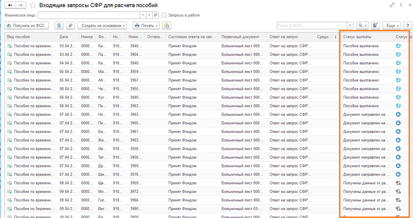This screenshot has height=218, width=413.
Task: Click the status icon in the Жа... row
Action: click(x=398, y=140)
